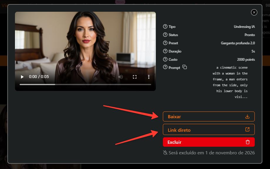This screenshot has height=169, width=270.
Task: Play the video preview
Action: (22, 77)
